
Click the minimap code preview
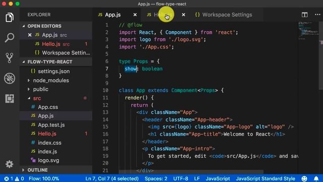click(308, 30)
